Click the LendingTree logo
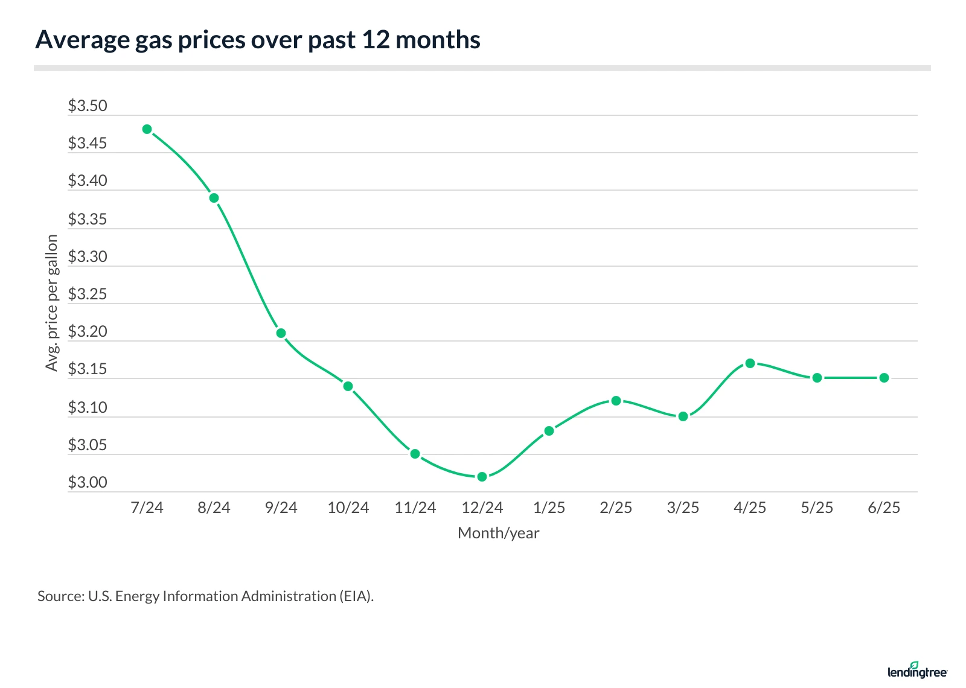Screen dimensions: 966x688 [x=917, y=670]
